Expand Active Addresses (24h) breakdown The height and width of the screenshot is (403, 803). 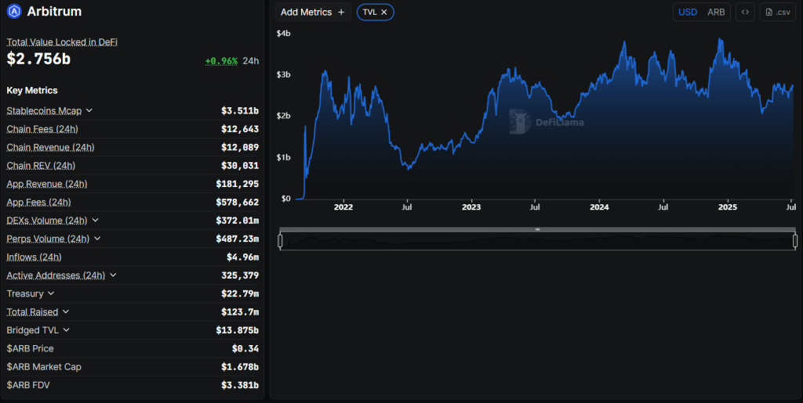[113, 275]
